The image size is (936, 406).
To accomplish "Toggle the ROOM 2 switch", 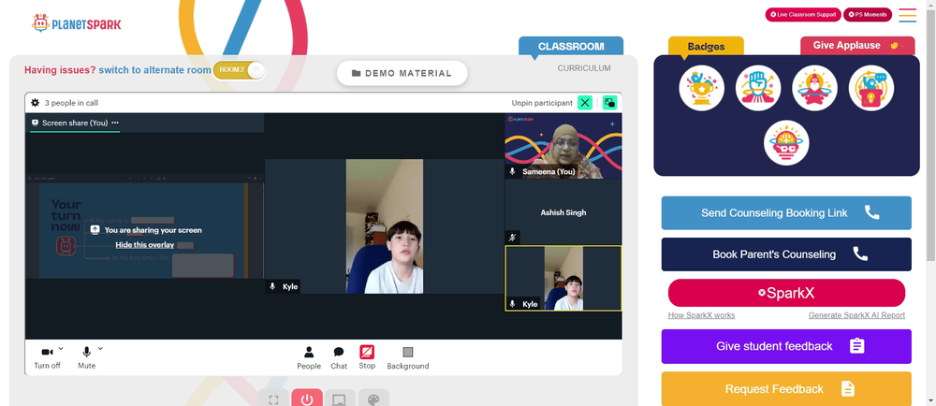I will pos(239,70).
